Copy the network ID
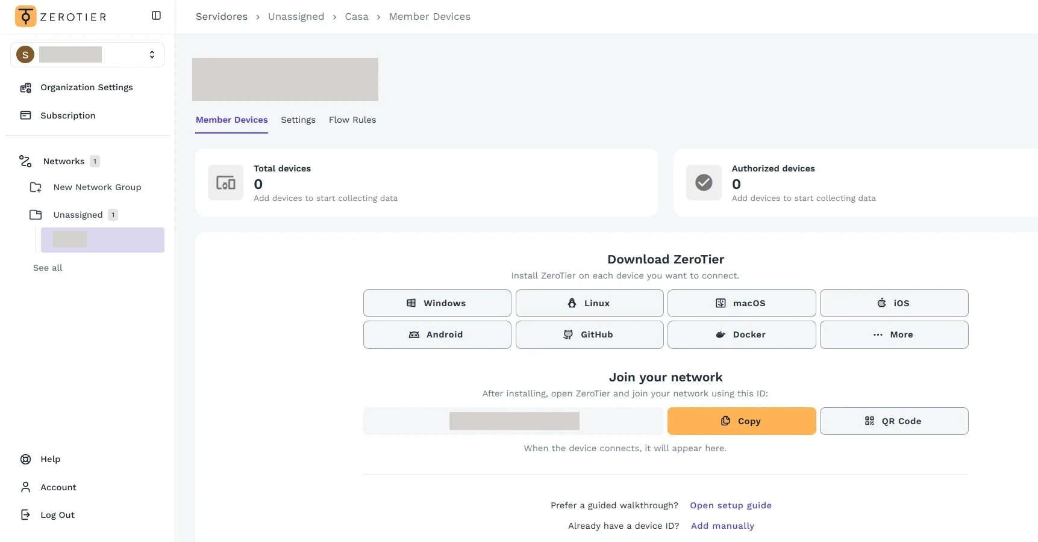 coord(742,421)
